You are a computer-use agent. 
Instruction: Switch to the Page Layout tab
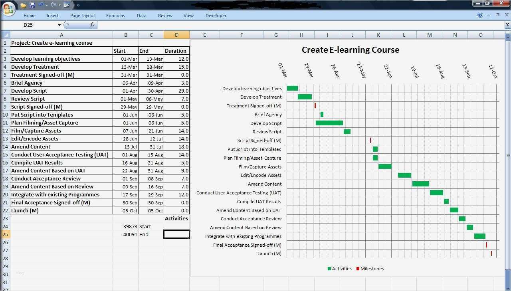(82, 16)
